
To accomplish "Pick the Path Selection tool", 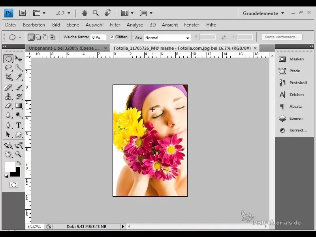I will pyautogui.click(x=8, y=134).
